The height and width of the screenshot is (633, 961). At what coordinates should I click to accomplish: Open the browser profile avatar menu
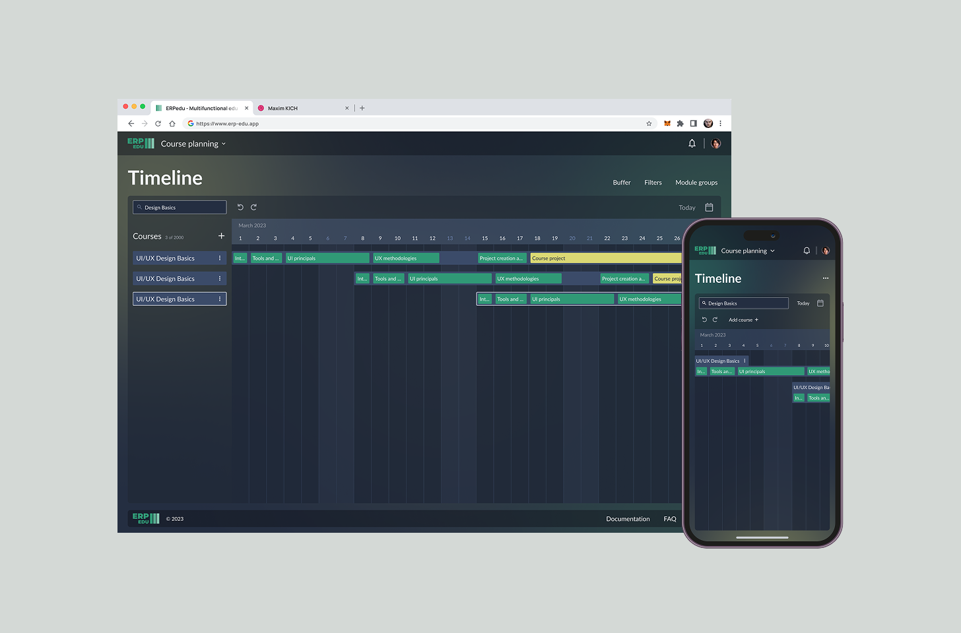coord(708,123)
